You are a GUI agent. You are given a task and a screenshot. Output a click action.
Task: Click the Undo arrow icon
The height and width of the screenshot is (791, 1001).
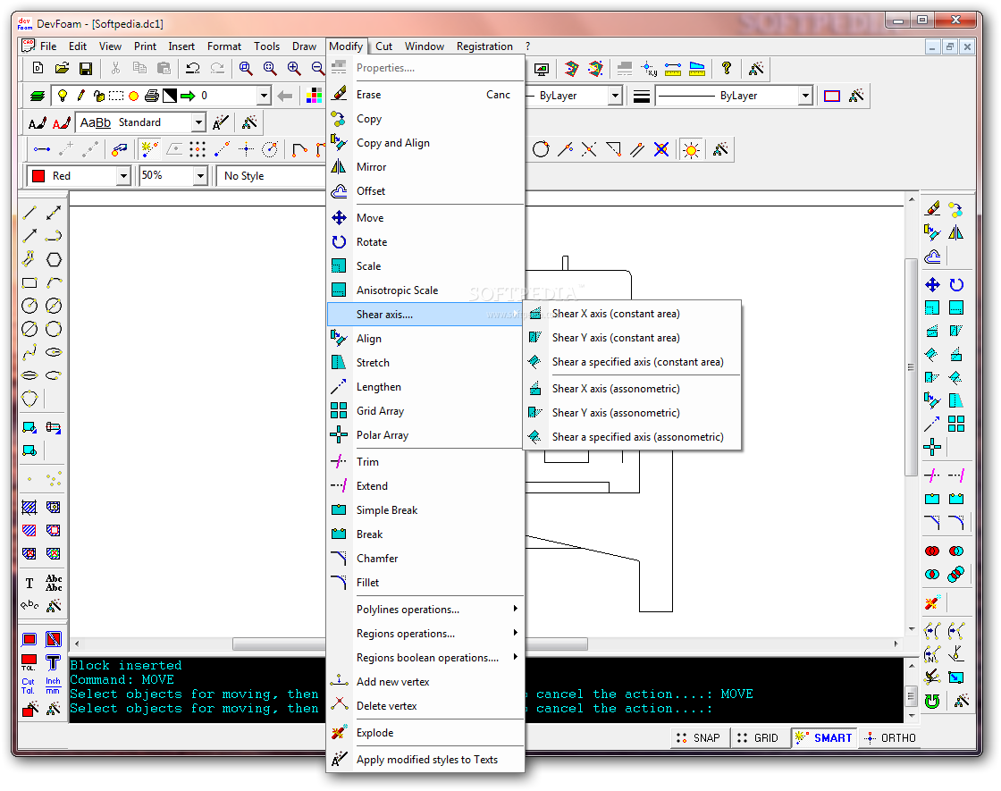point(193,68)
